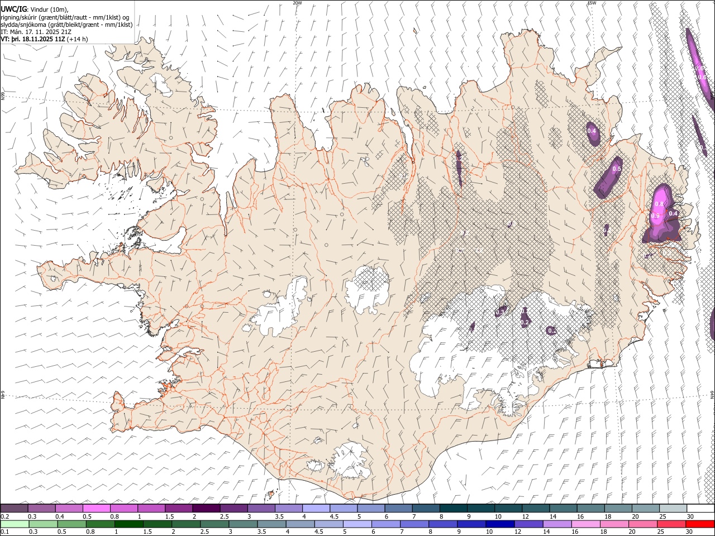Click the 0.4 value in the isolated northern snow patch
This screenshot has height=536, width=715.
point(592,131)
